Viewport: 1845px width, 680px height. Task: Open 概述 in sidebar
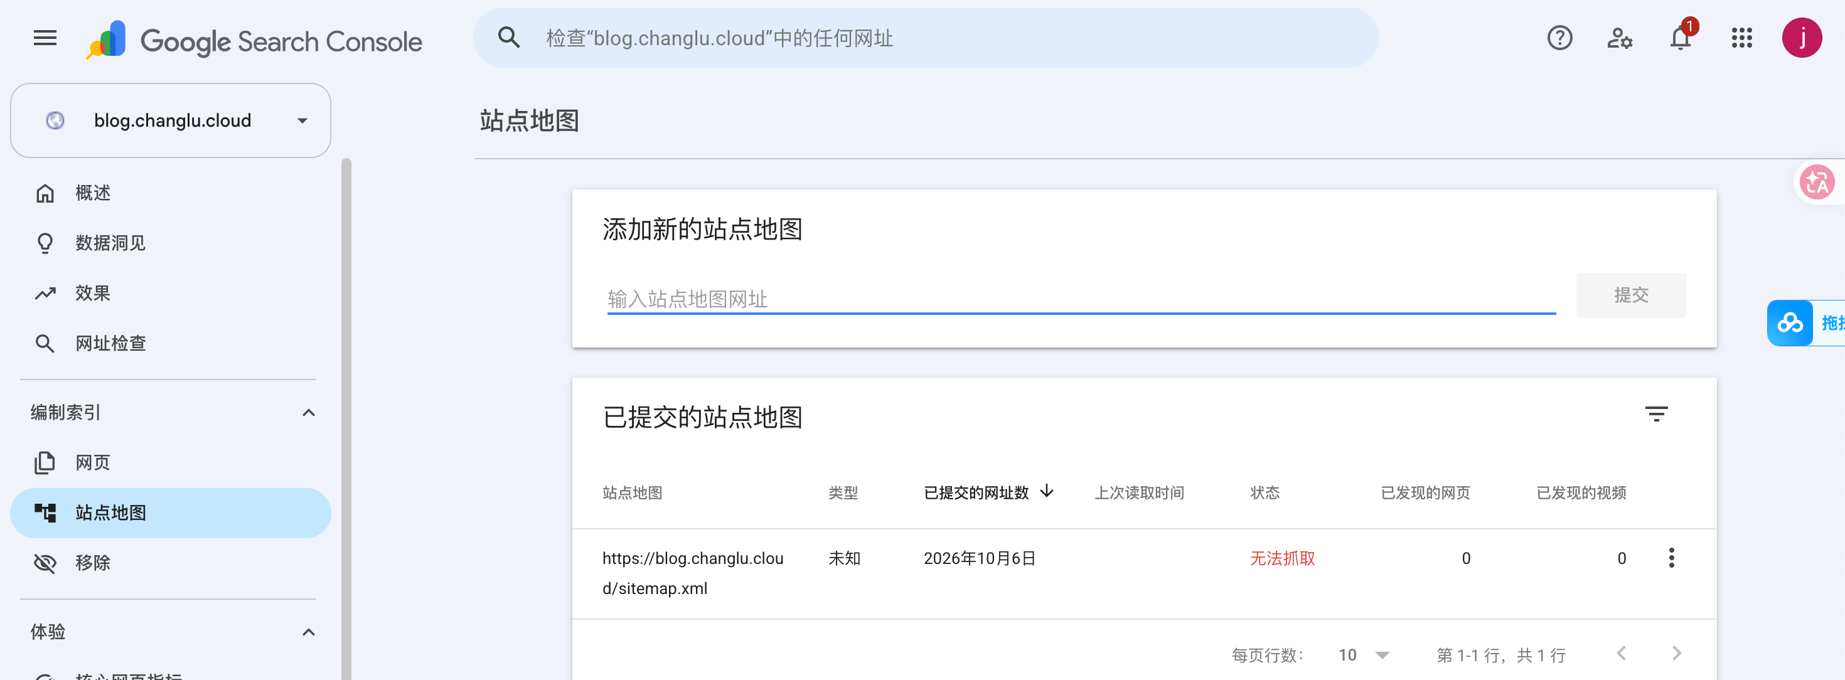[x=171, y=193]
